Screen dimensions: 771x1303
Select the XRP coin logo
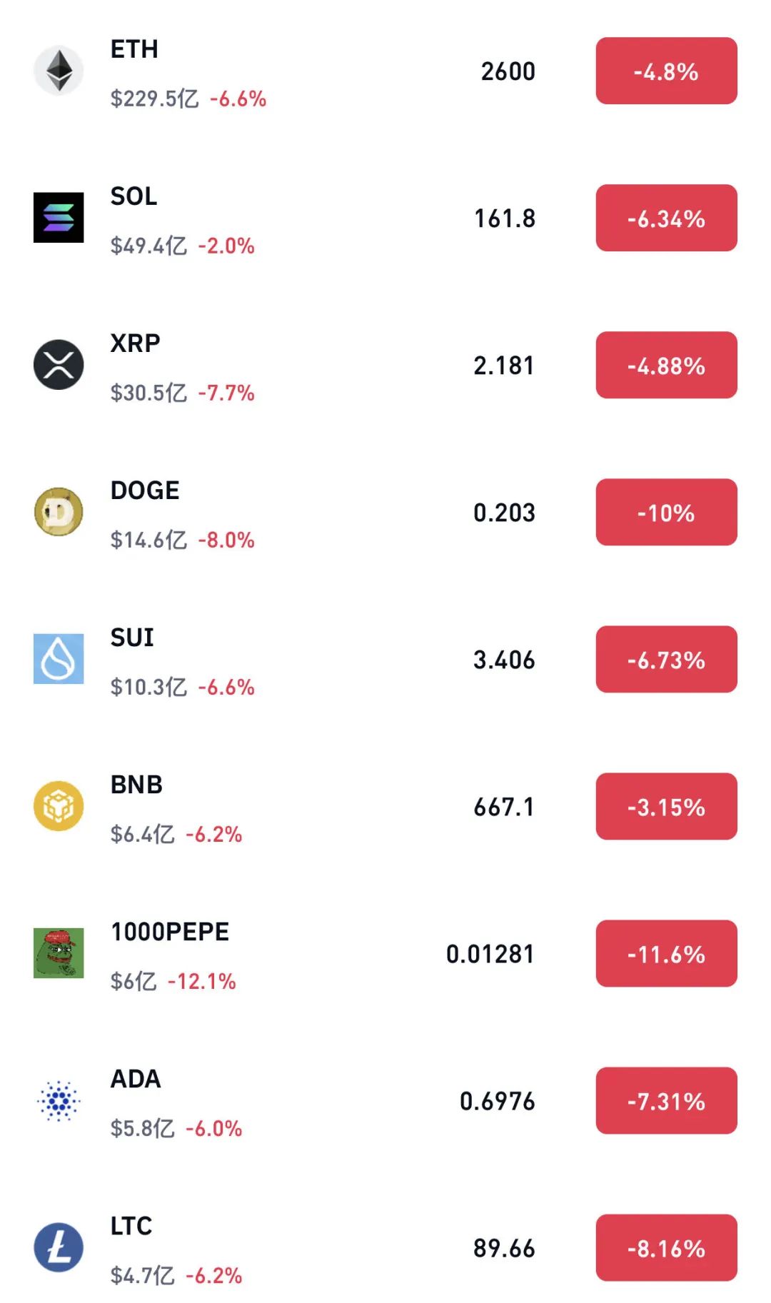coord(59,365)
